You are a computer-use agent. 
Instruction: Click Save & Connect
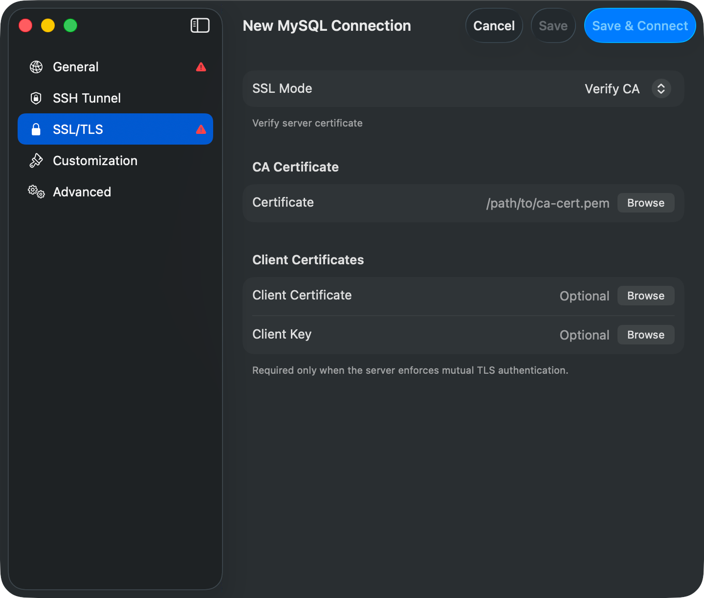(x=640, y=25)
